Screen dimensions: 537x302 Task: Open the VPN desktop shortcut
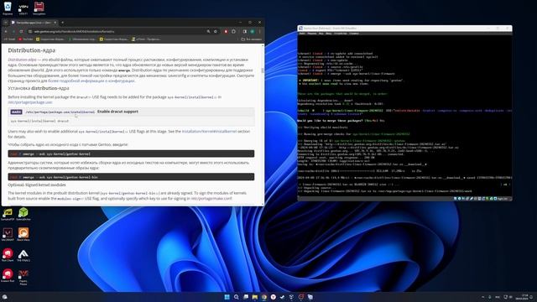point(23,8)
